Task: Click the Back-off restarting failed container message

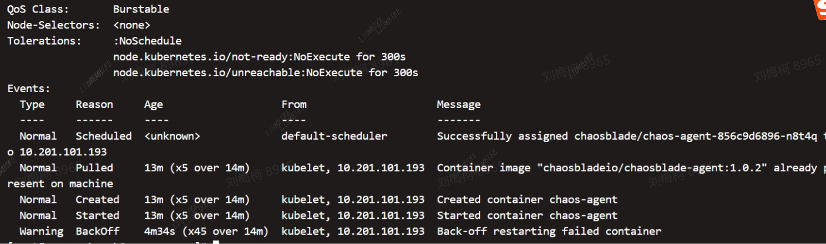Action: pyautogui.click(x=549, y=231)
